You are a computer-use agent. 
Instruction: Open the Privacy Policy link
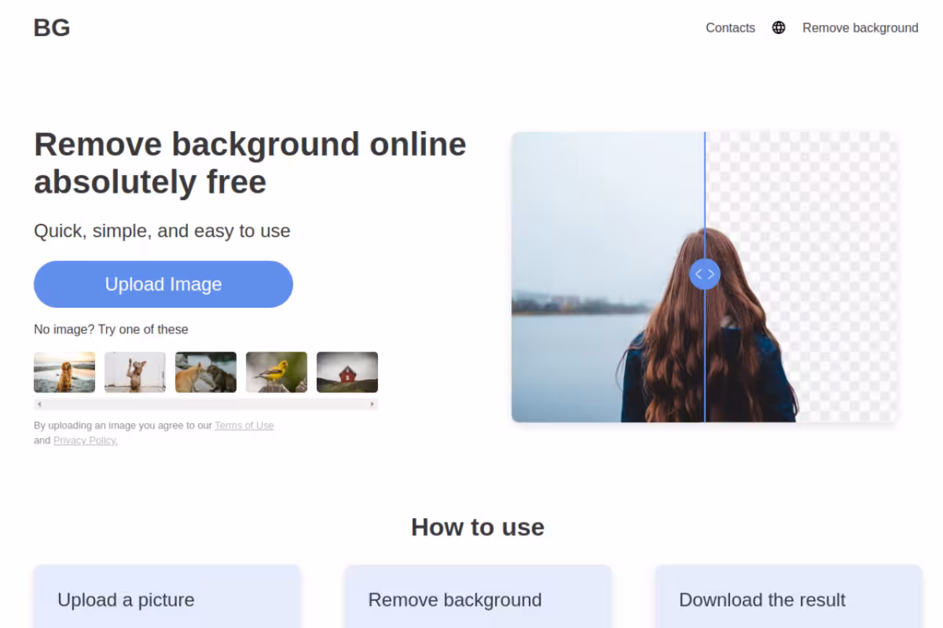pos(86,440)
